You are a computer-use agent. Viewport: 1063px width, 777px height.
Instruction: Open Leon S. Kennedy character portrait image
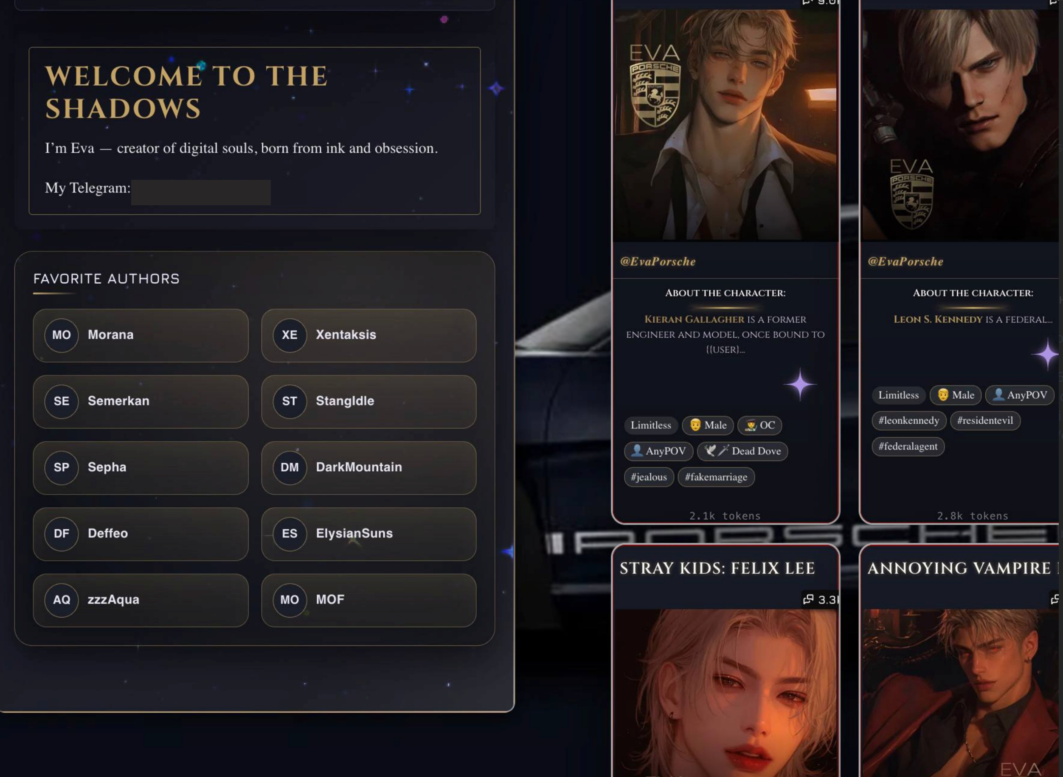(960, 125)
